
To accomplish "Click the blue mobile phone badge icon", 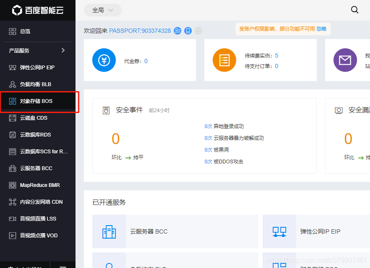I will pyautogui.click(x=188, y=31).
